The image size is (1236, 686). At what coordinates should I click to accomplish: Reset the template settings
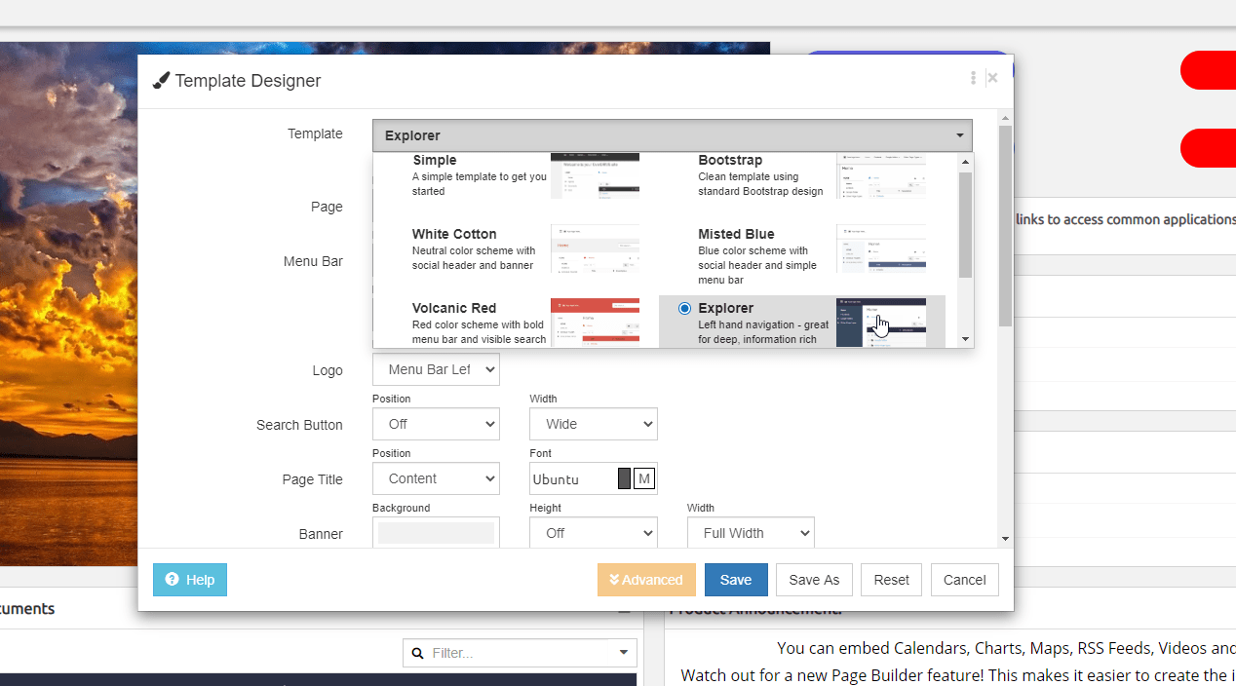[891, 580]
